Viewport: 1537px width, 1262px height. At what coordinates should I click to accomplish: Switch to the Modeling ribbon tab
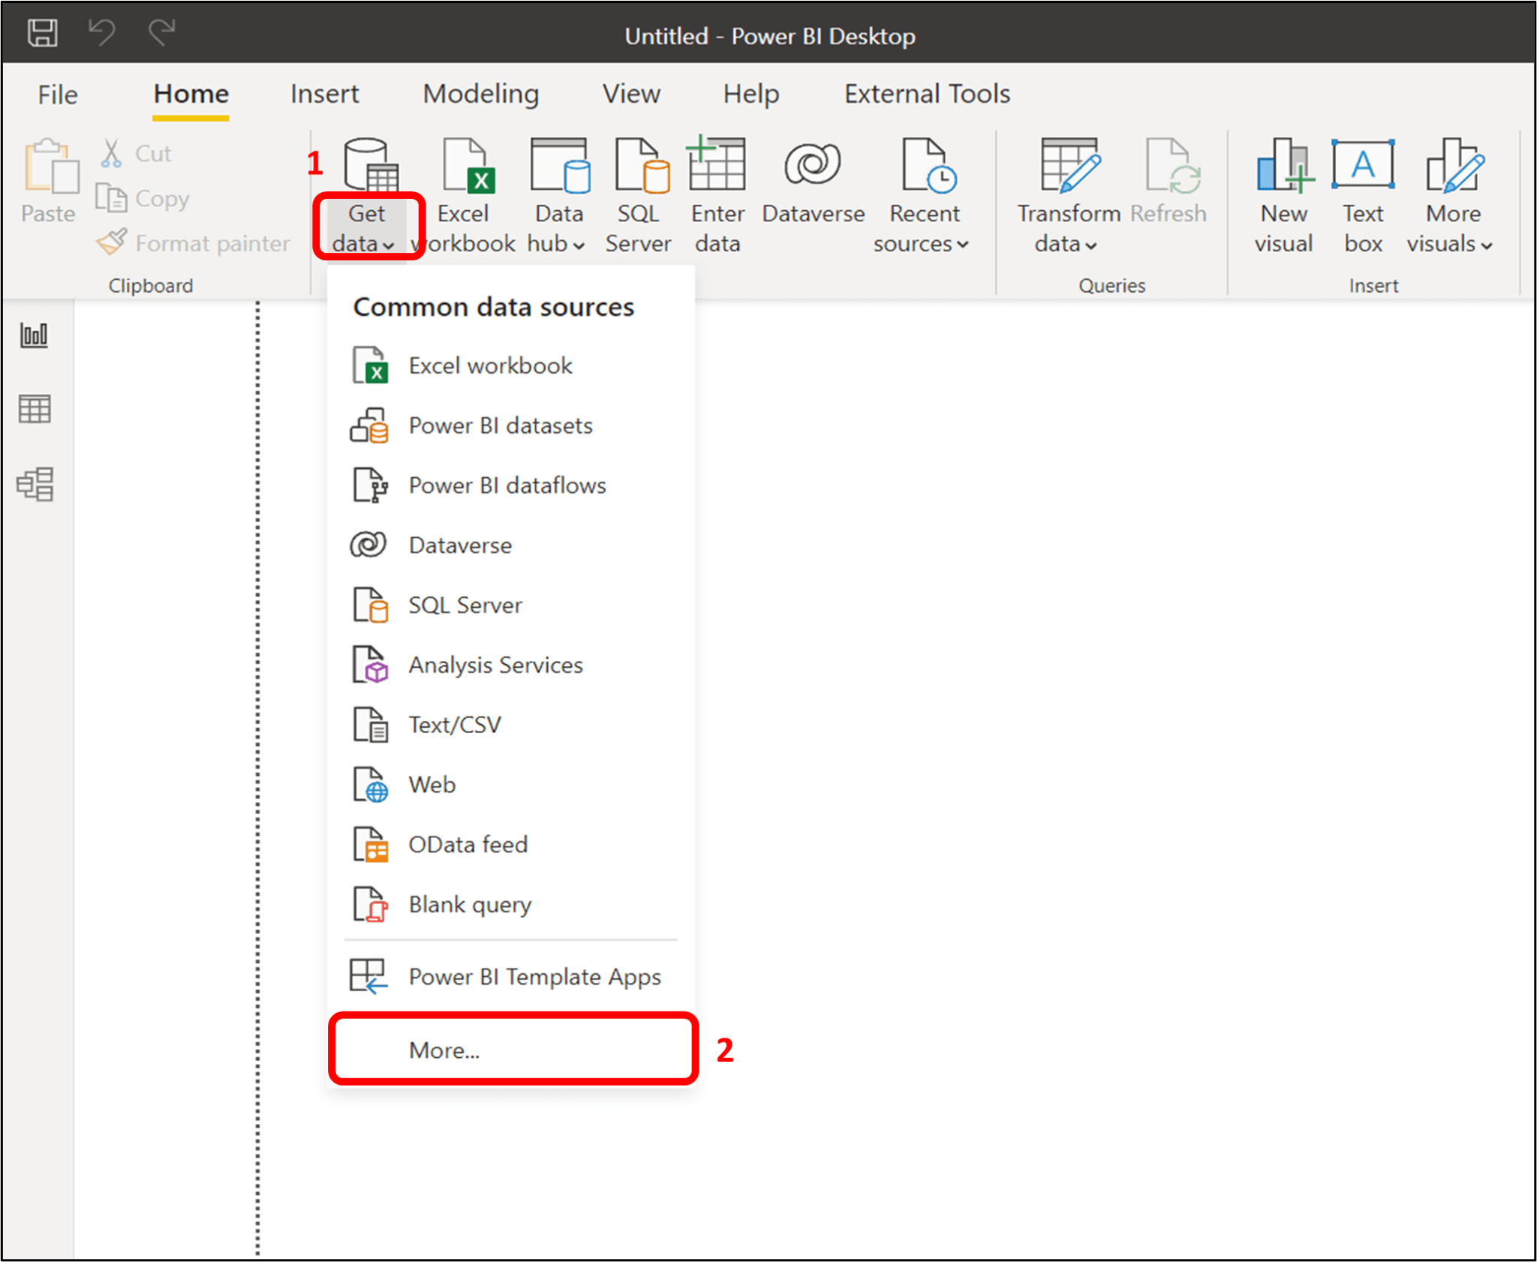coord(480,94)
